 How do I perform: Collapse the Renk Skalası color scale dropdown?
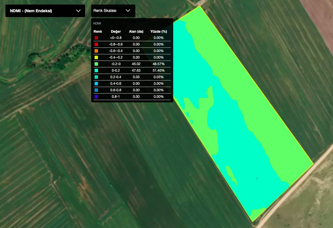pos(113,11)
